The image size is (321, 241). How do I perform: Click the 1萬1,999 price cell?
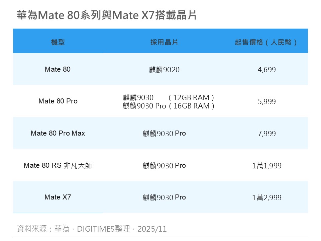[x=267, y=166]
